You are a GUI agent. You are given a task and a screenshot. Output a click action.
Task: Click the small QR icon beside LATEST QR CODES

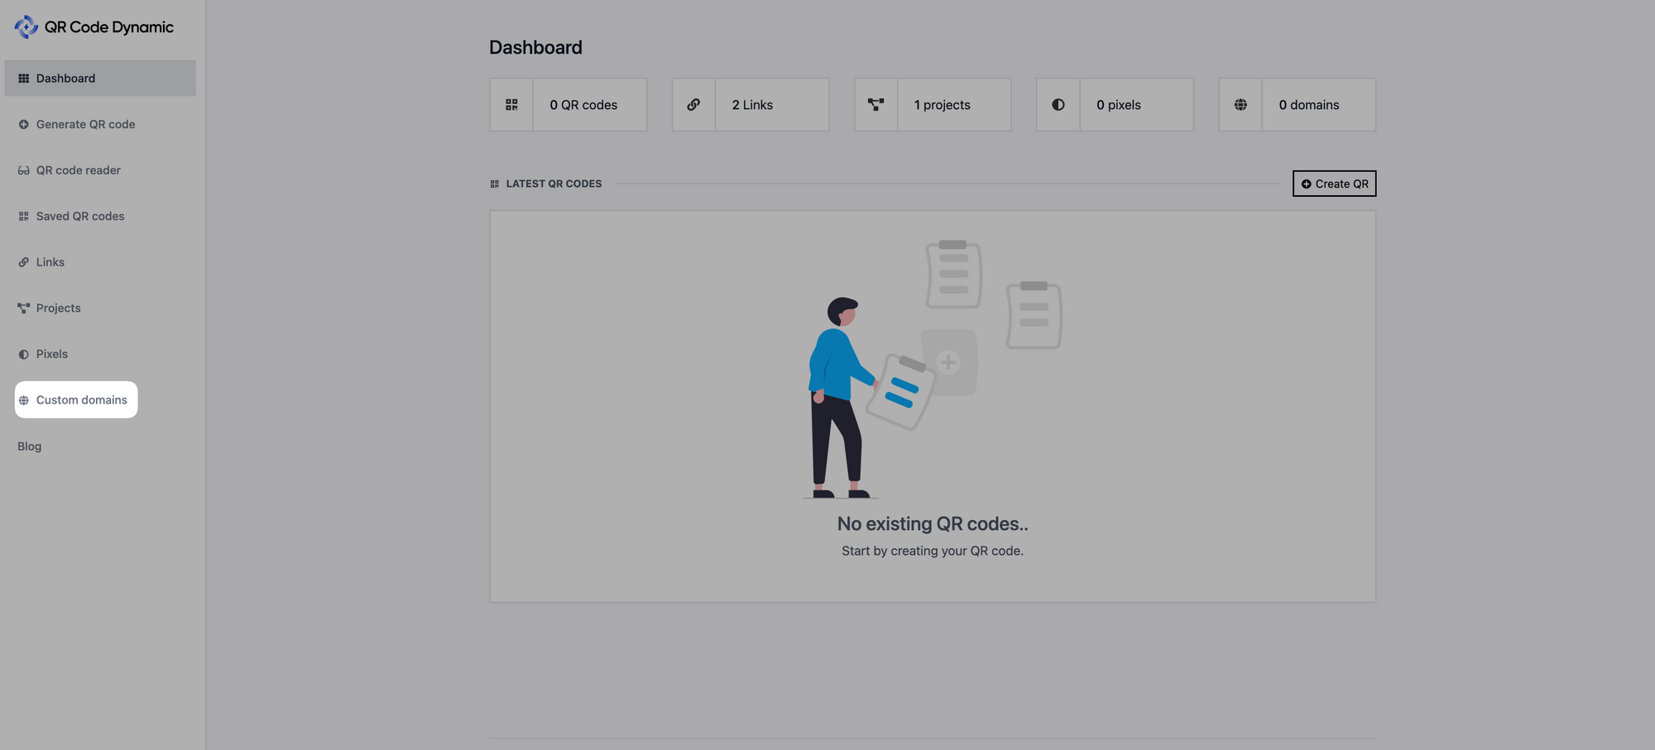(495, 184)
